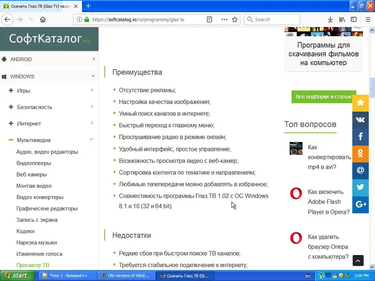Click the address bar URL
Screen dimensions: 375x281
pyautogui.click(x=138, y=20)
